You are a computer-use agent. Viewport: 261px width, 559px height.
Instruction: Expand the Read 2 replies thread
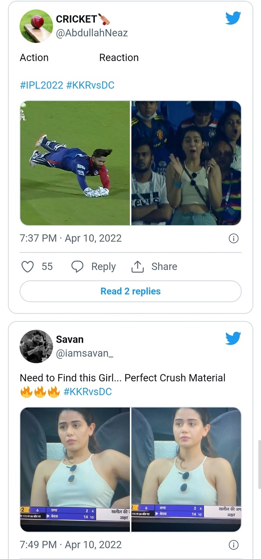pos(130,291)
